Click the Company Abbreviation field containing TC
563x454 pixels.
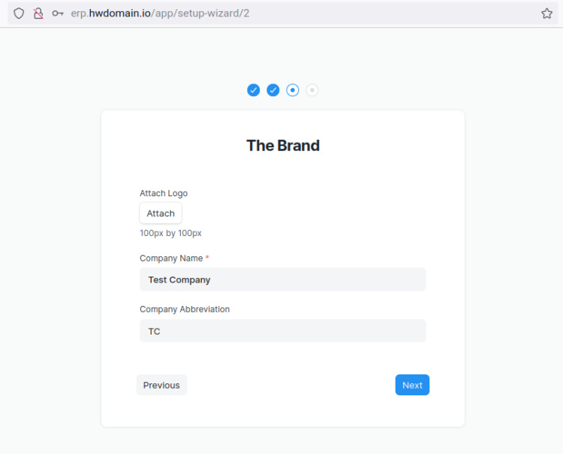(x=282, y=331)
